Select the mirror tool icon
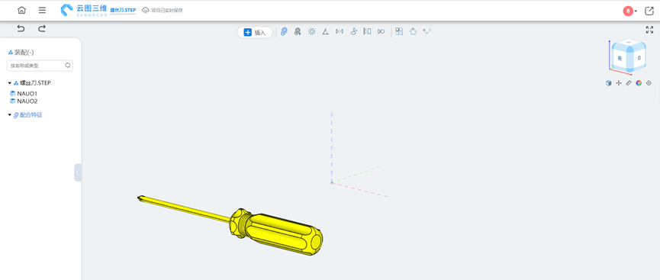 click(x=340, y=31)
